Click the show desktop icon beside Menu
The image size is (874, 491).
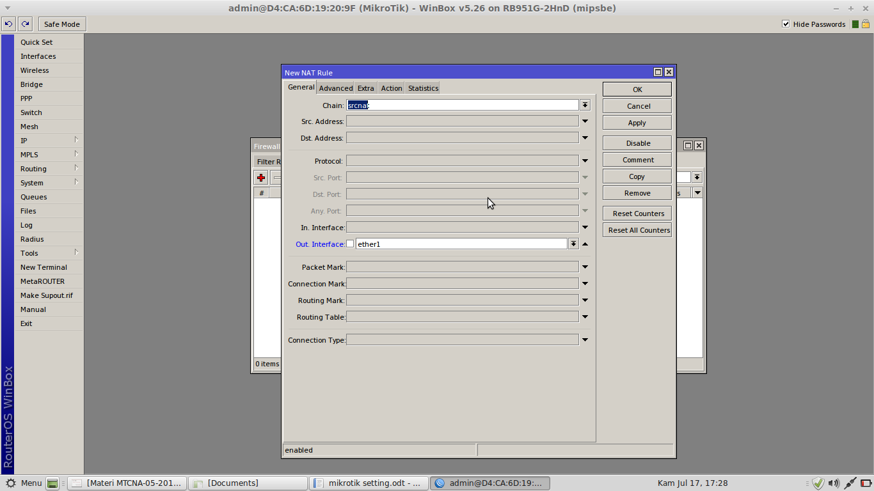tap(52, 483)
